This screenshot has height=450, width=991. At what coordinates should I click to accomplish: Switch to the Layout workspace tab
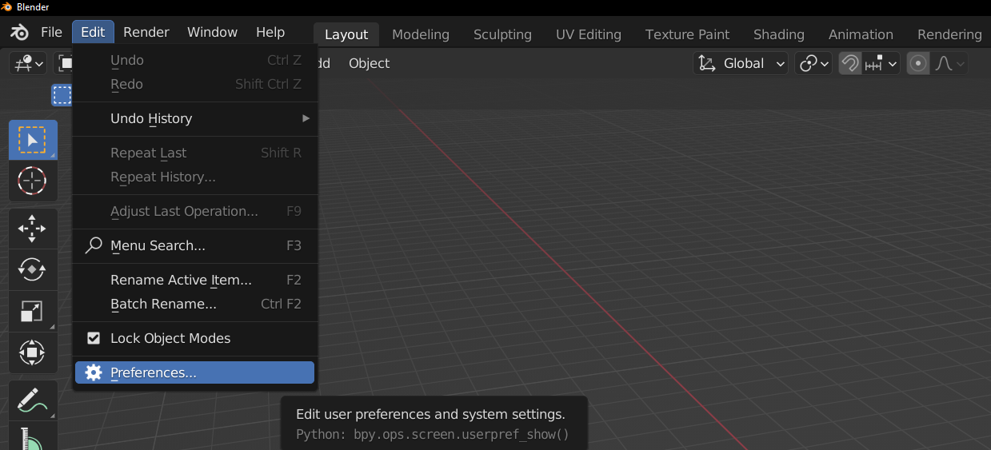[346, 34]
